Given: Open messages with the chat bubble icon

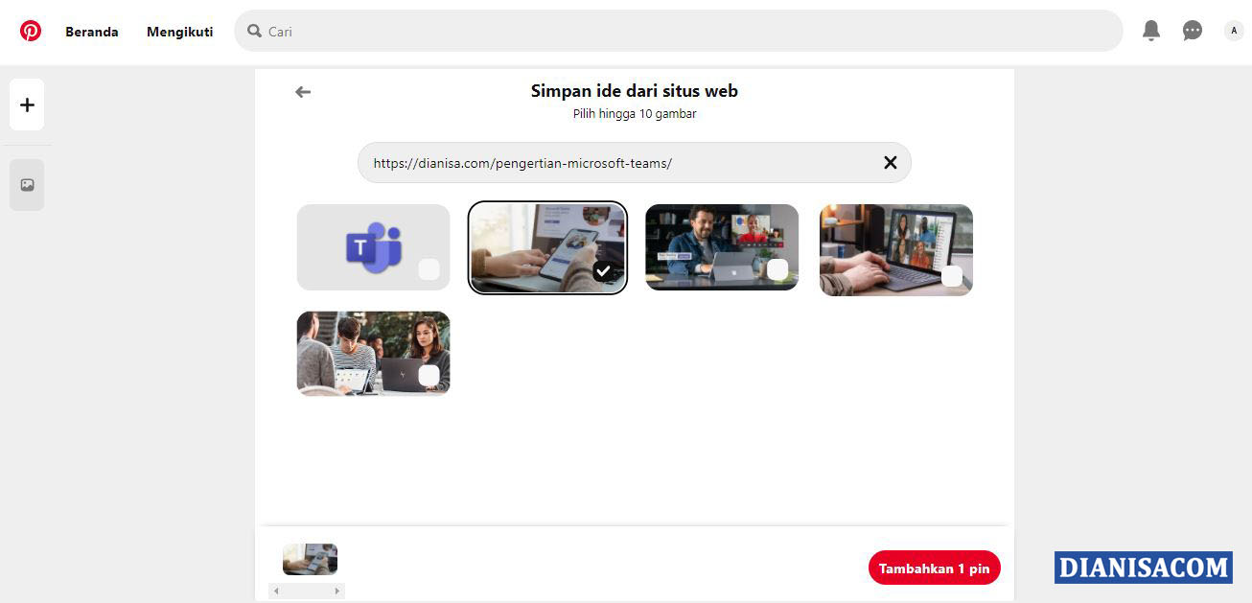Looking at the screenshot, I should [x=1192, y=30].
